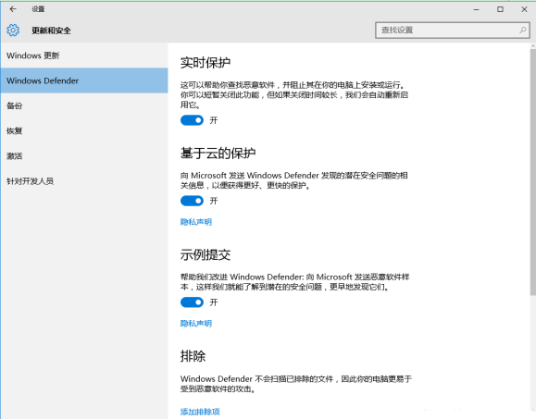Click the 查找设置 search field

point(453,30)
